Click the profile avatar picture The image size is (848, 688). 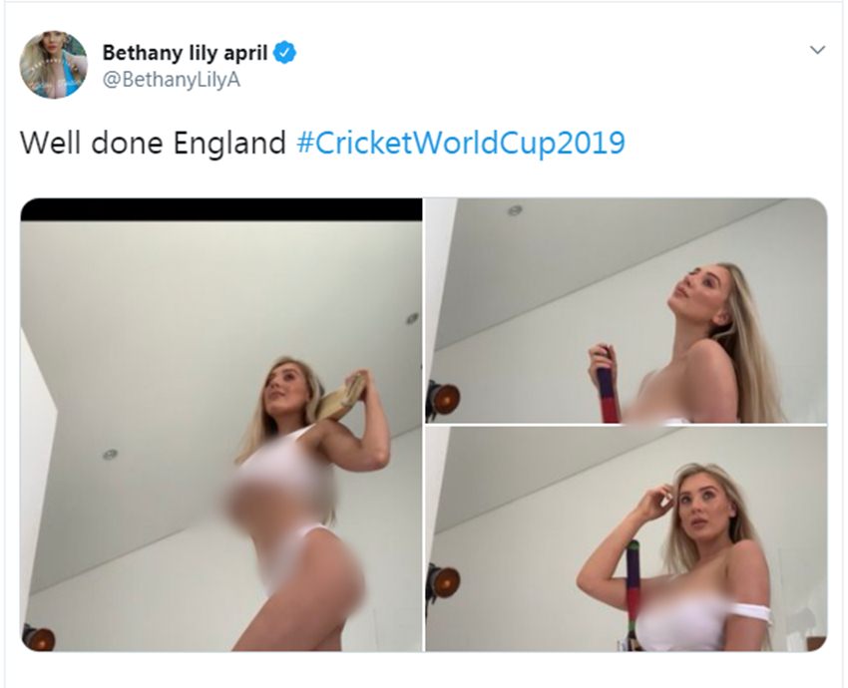pos(54,65)
